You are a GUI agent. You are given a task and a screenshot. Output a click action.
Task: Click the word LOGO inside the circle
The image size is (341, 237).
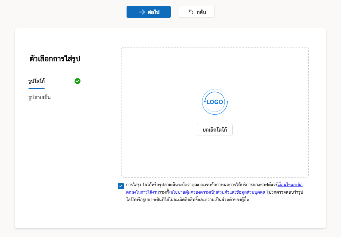tap(215, 102)
